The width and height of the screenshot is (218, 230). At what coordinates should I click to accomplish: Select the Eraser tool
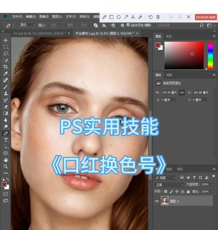pyautogui.click(x=6, y=106)
